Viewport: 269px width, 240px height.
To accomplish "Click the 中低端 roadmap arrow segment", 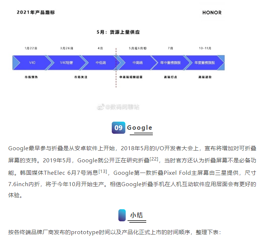I will (x=100, y=63).
